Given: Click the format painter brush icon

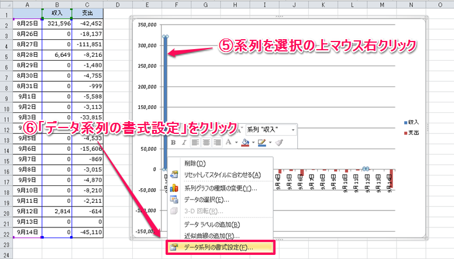Looking at the screenshot, I should (x=279, y=142).
